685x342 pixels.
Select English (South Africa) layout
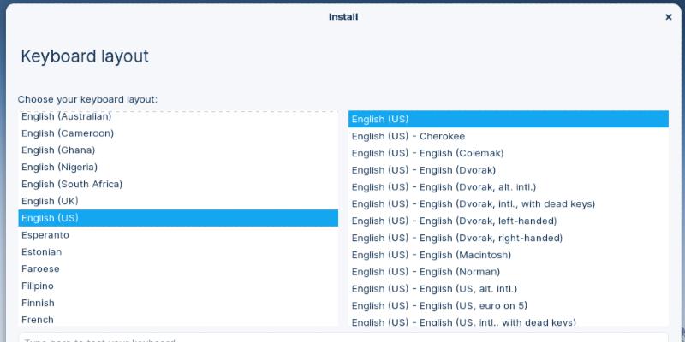coord(72,184)
